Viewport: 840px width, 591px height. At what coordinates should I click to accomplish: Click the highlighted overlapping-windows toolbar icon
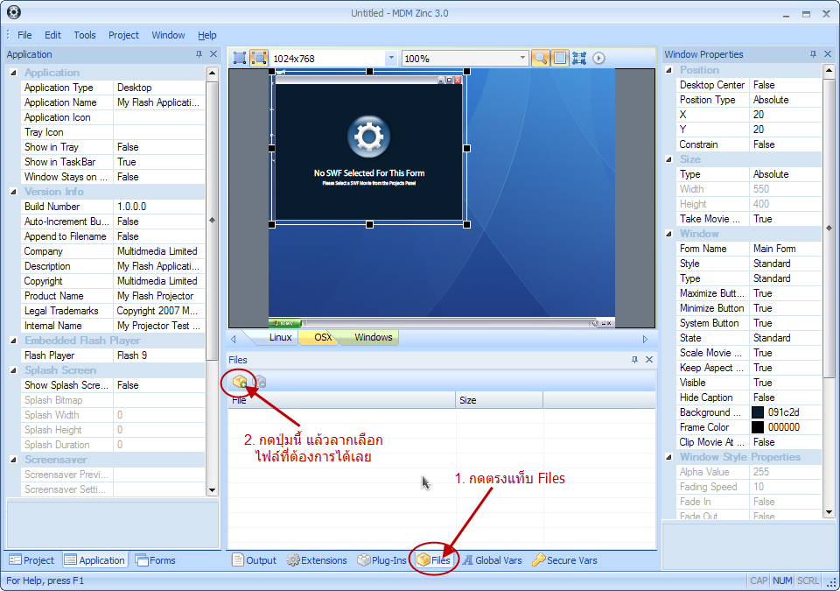coord(259,58)
